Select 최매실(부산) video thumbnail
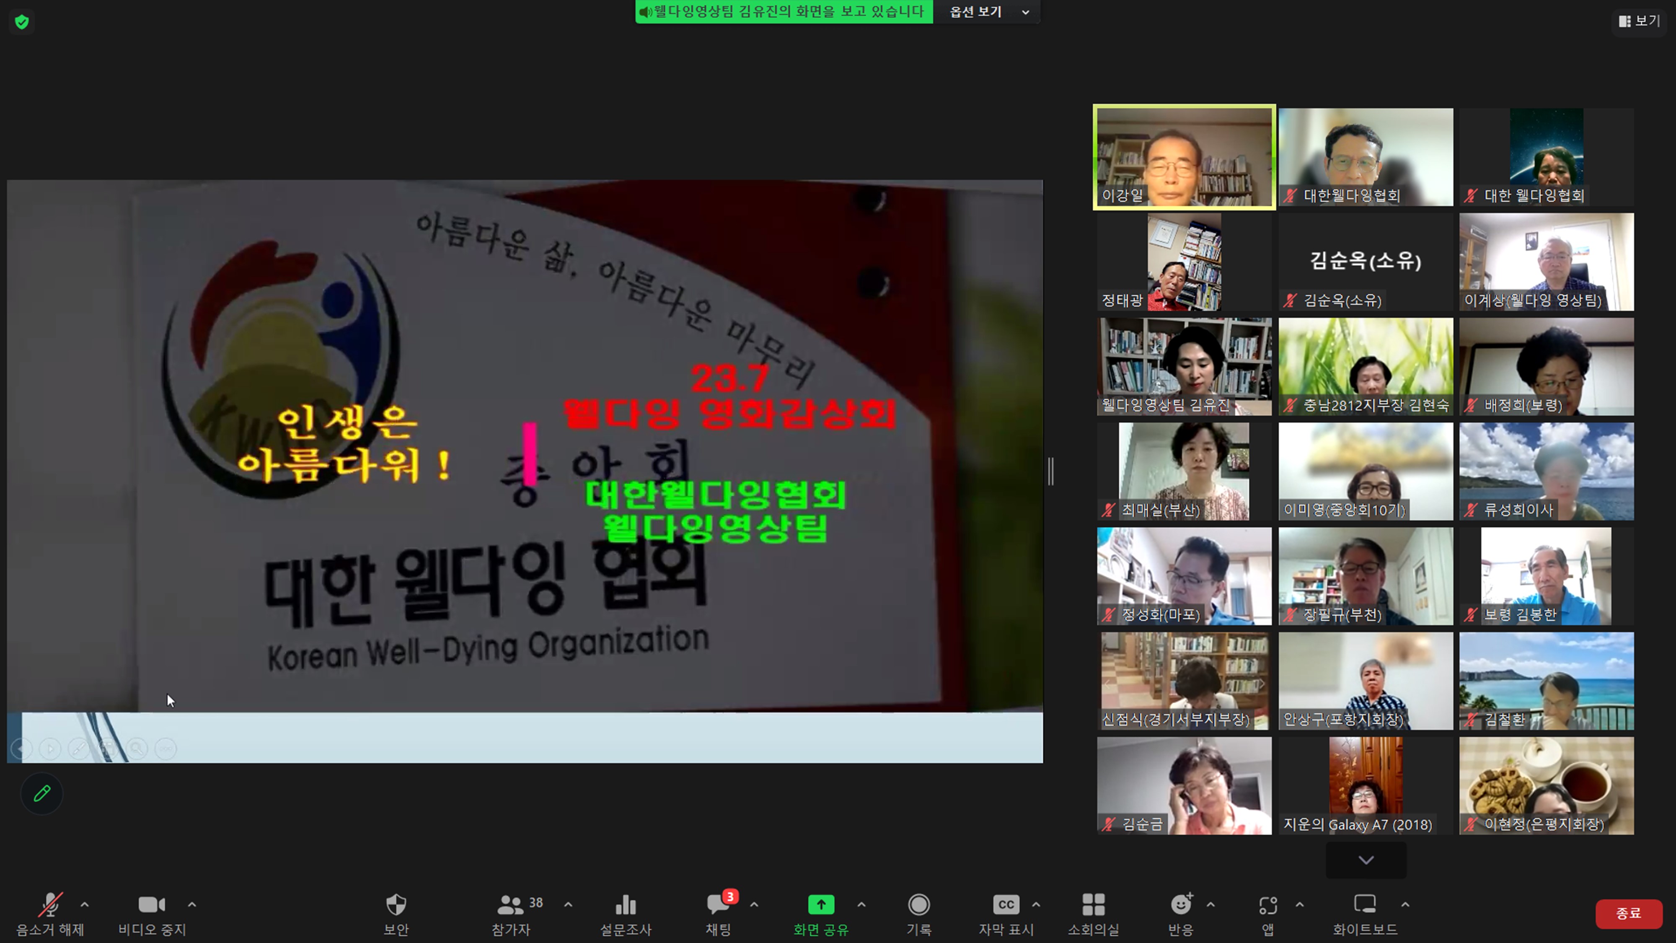The image size is (1676, 943). point(1184,471)
